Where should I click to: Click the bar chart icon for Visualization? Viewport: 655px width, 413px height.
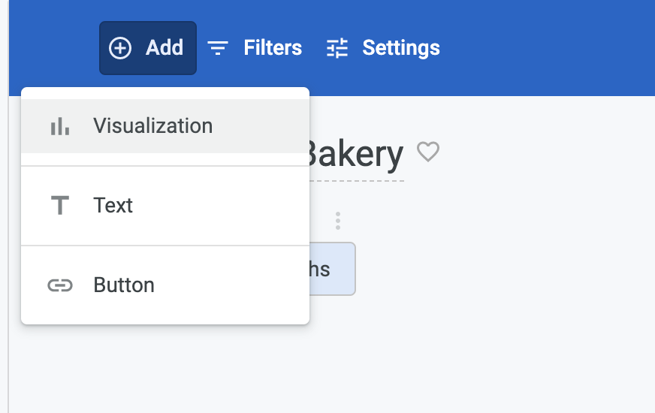tap(60, 126)
